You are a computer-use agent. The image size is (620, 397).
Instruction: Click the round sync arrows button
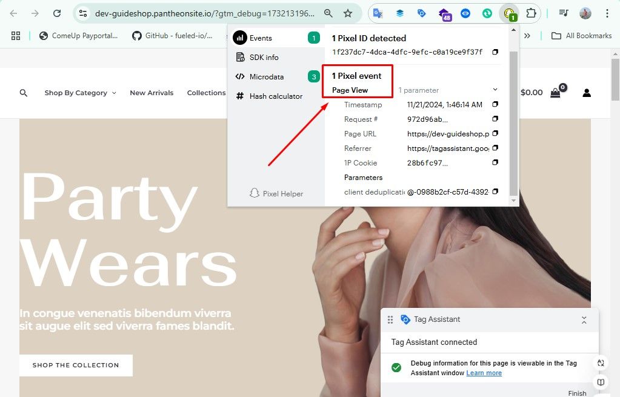click(601, 363)
